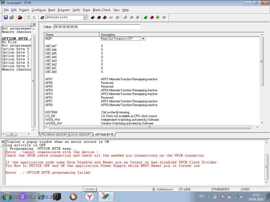Click the 'Independant Watchdog activated by Software' description
Viewport: 270px width, 202px height.
pos(130,120)
